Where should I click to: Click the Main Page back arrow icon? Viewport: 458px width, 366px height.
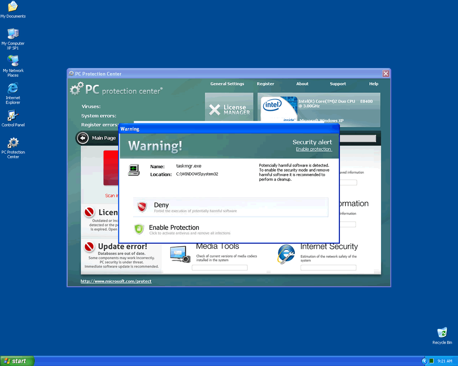(x=83, y=138)
